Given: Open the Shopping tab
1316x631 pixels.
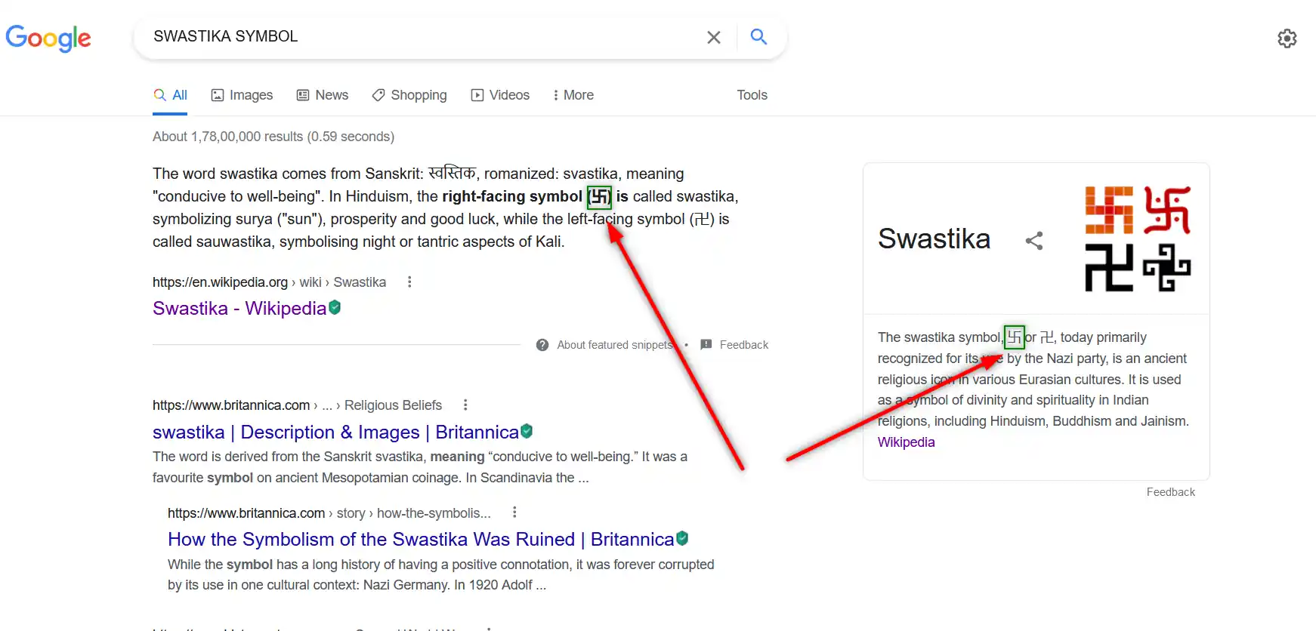Looking at the screenshot, I should (409, 95).
